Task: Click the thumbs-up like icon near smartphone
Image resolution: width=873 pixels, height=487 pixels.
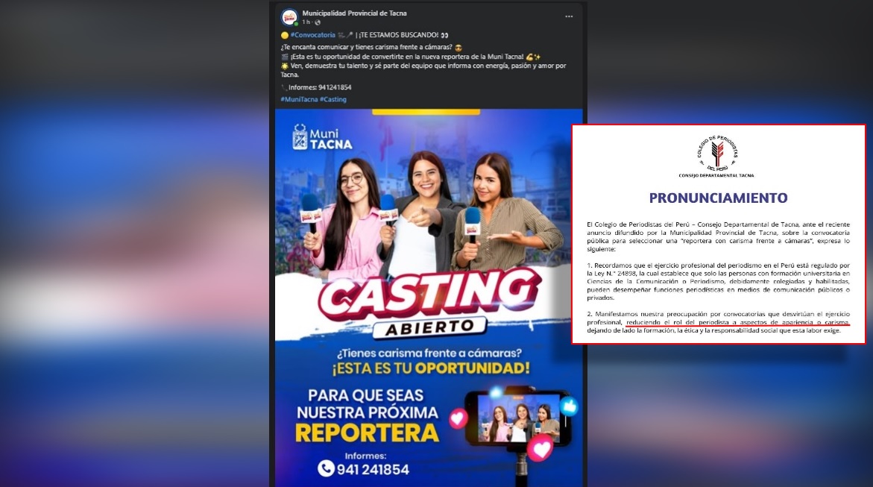Action: [x=568, y=406]
